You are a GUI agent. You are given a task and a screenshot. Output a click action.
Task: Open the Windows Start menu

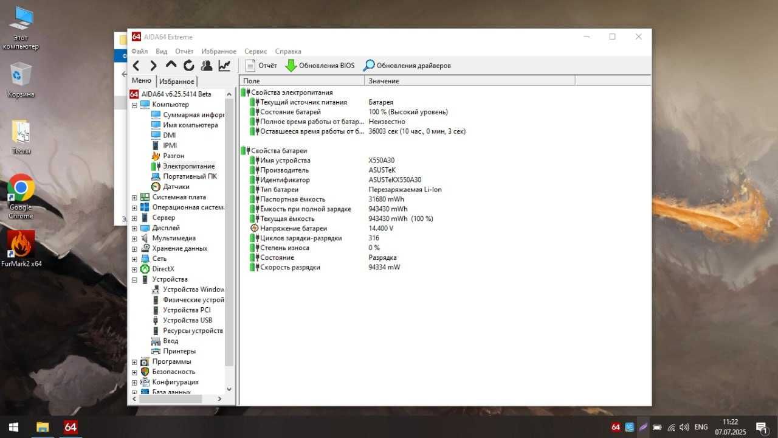[x=13, y=427]
